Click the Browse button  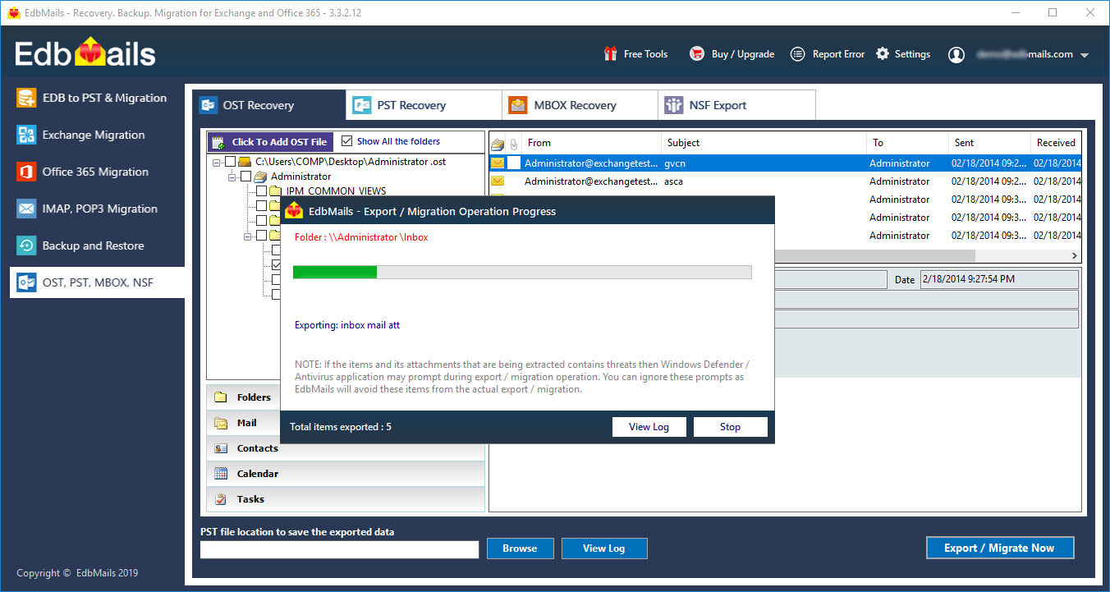(x=520, y=548)
